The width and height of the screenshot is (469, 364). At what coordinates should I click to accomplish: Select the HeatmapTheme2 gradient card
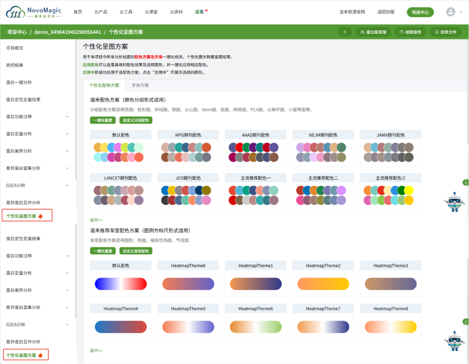323,279
